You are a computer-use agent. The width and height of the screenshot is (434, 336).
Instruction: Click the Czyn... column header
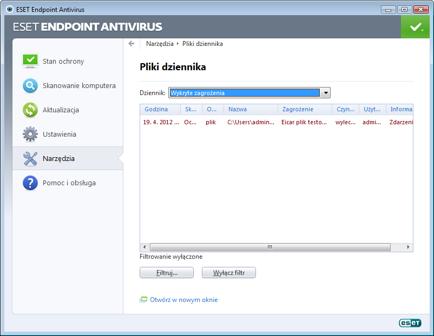coord(345,109)
